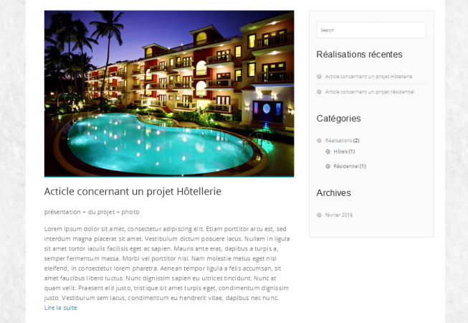Select the Hôtels (1) subcategory
This screenshot has height=323, width=468.
(x=344, y=151)
